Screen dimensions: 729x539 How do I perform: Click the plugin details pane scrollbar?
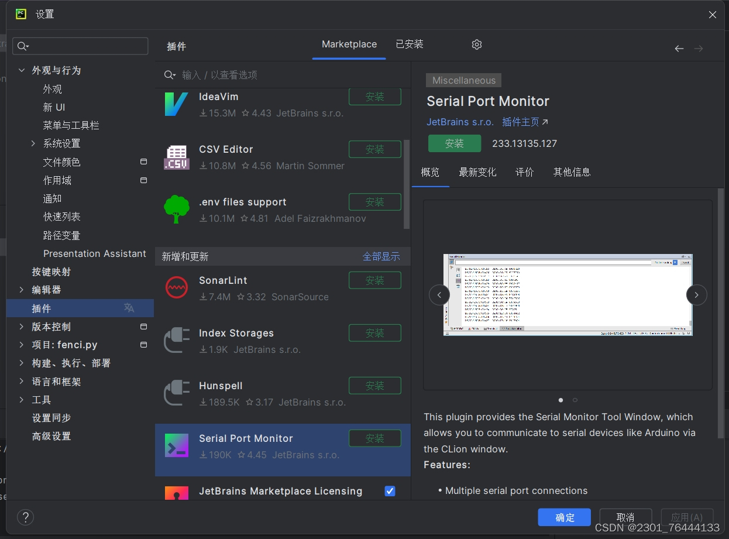click(721, 313)
